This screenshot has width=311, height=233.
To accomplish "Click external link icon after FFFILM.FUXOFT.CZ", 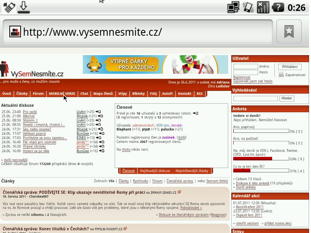I will tap(125, 229).
